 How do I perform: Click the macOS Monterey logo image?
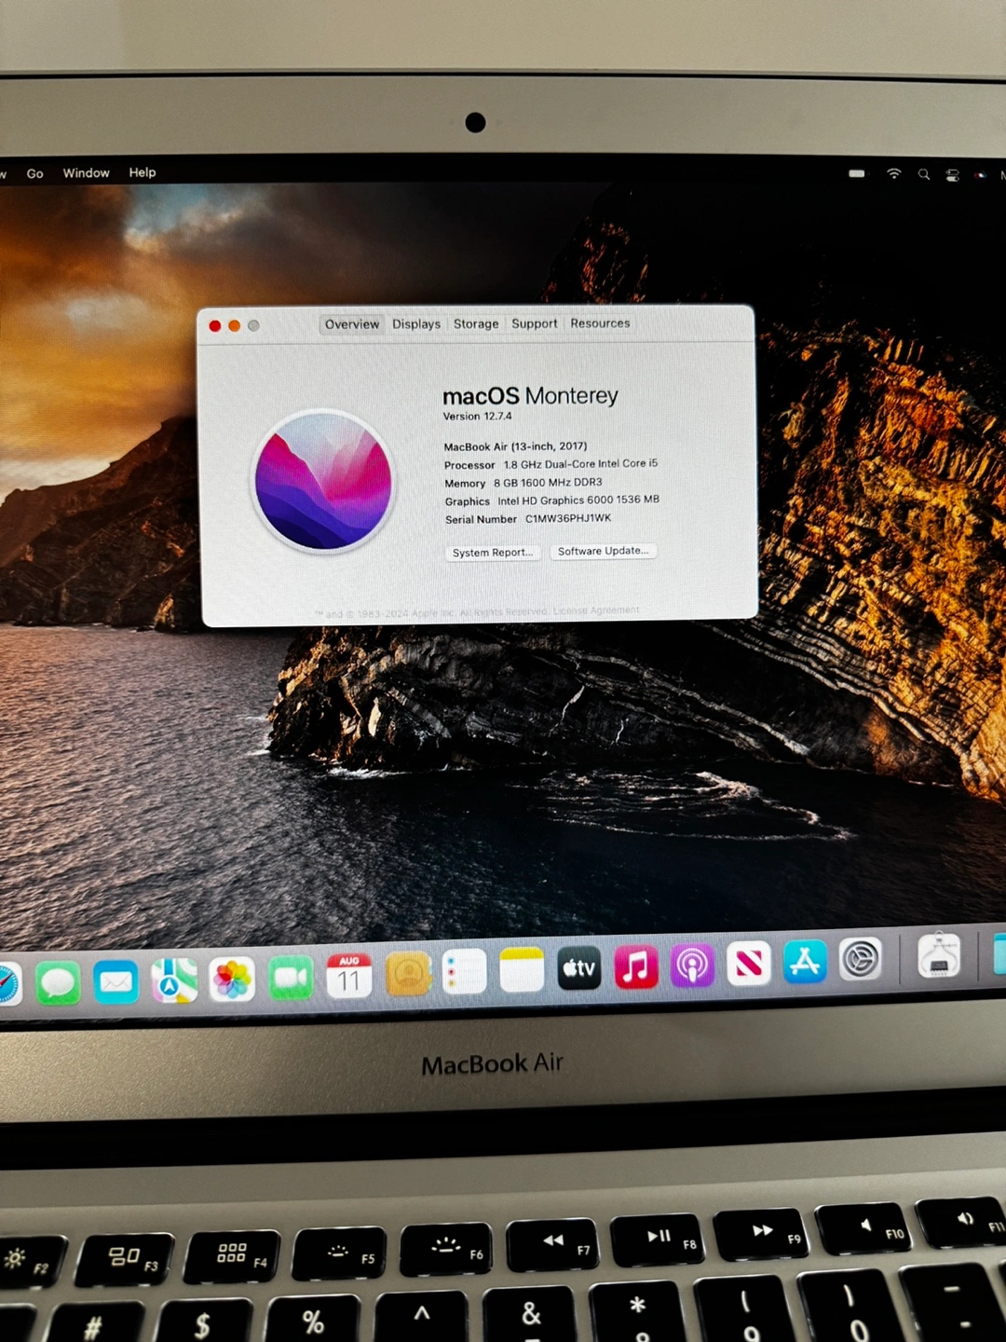point(323,481)
